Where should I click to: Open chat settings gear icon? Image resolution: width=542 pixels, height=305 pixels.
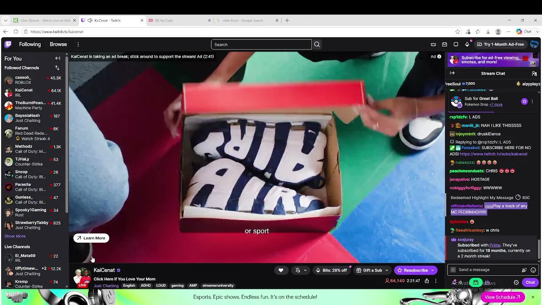[516, 283]
